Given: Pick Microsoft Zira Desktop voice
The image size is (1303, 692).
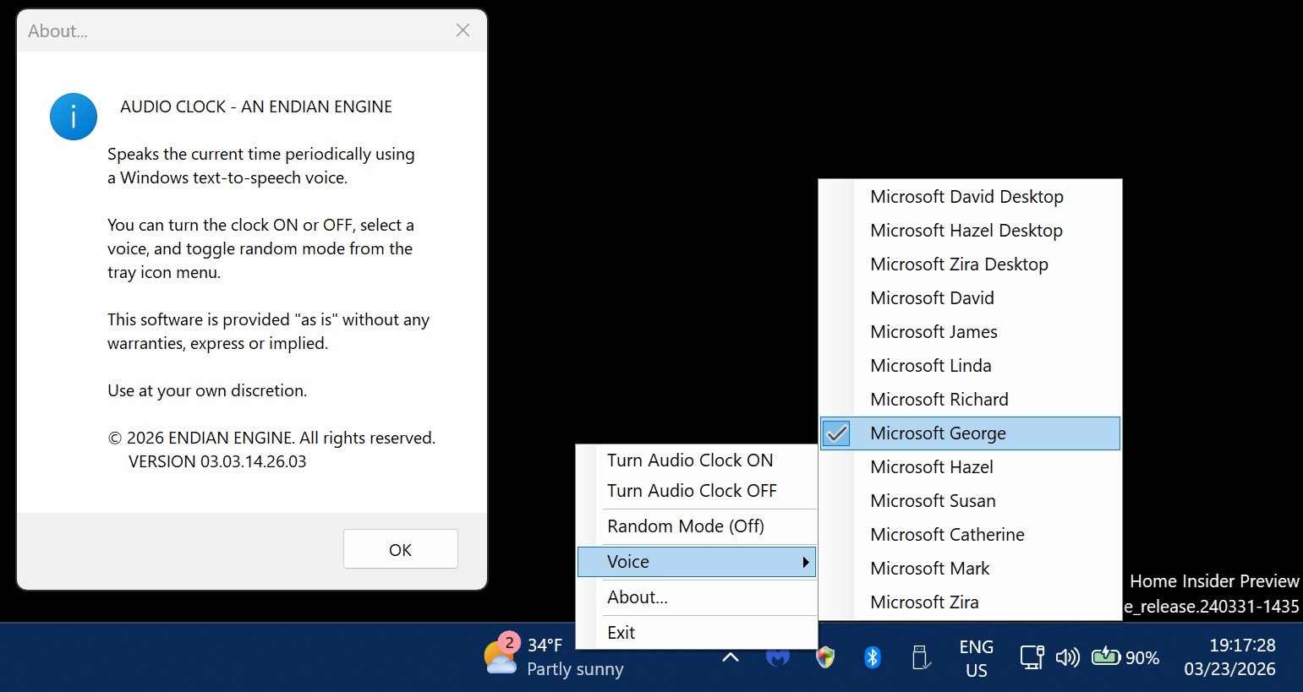Looking at the screenshot, I should tap(959, 264).
